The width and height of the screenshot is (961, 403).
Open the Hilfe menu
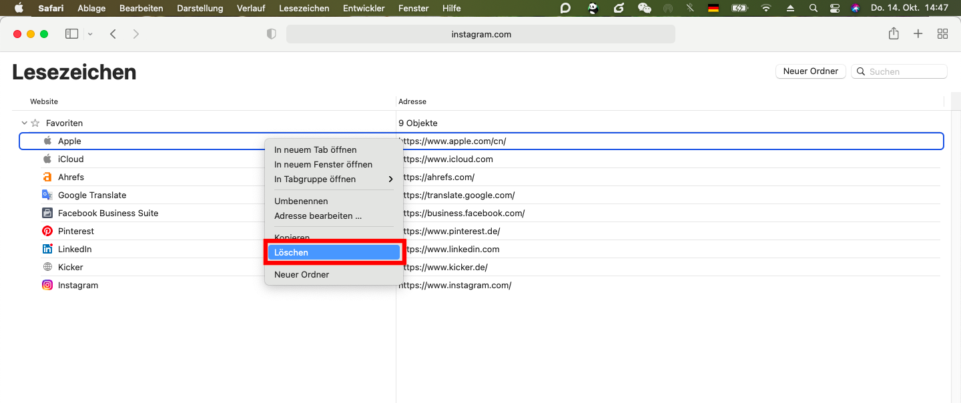452,8
